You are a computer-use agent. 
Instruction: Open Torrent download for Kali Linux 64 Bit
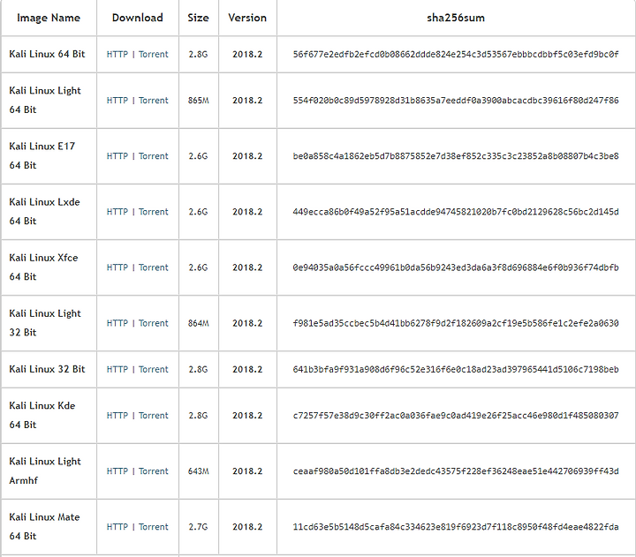[154, 55]
